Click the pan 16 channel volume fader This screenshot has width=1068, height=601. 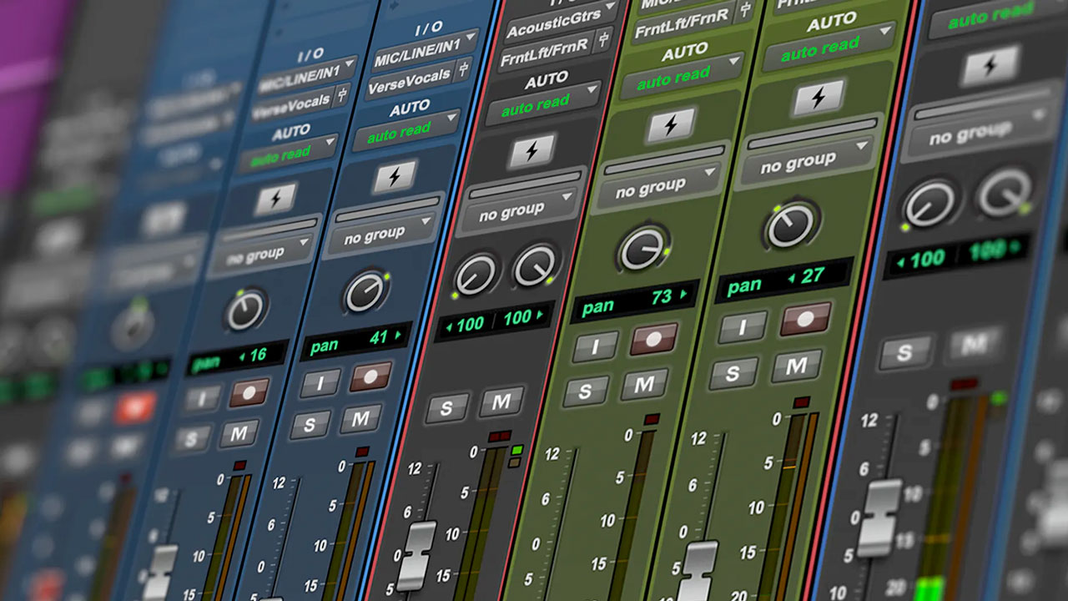[x=160, y=573]
